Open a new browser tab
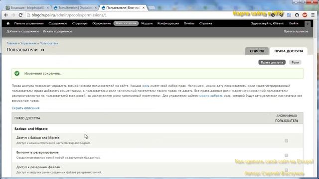 pos(152,8)
